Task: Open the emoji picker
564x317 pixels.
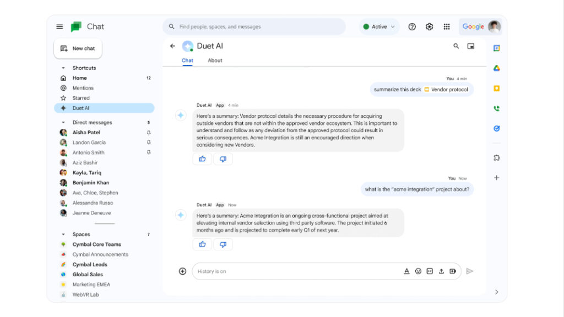Action: (x=418, y=271)
